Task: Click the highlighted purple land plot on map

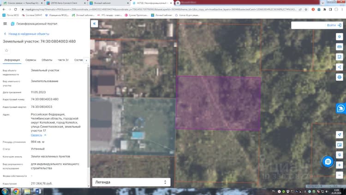Action: [218, 103]
